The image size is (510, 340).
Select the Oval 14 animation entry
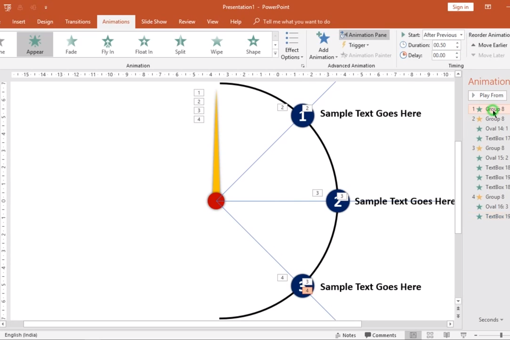(x=496, y=129)
